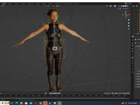The height and width of the screenshot is (105, 140).
Task: Open Microsoft Edge from the taskbar
Action: [x=17, y=103]
